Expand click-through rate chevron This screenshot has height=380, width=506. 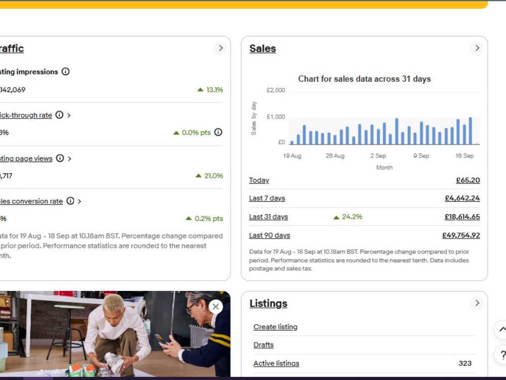pos(69,116)
